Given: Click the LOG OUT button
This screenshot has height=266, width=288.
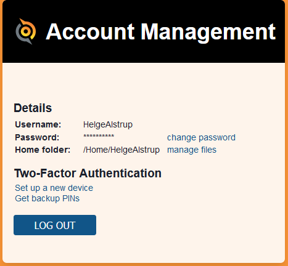Looking at the screenshot, I should coord(55,225).
